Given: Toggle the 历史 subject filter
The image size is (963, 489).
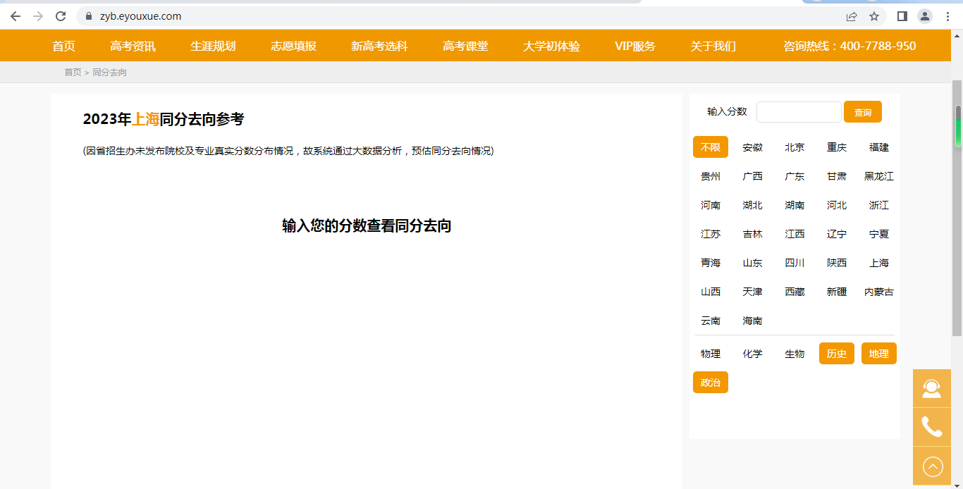Looking at the screenshot, I should 836,354.
